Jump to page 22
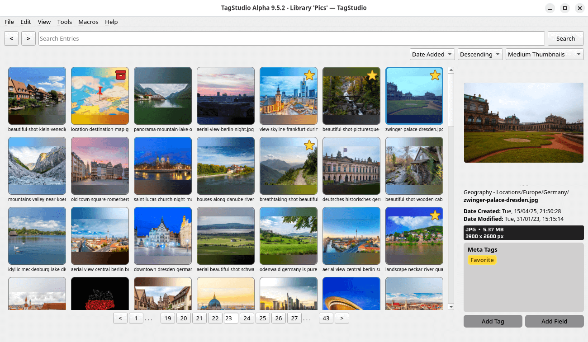The height and width of the screenshot is (342, 588). click(x=215, y=318)
